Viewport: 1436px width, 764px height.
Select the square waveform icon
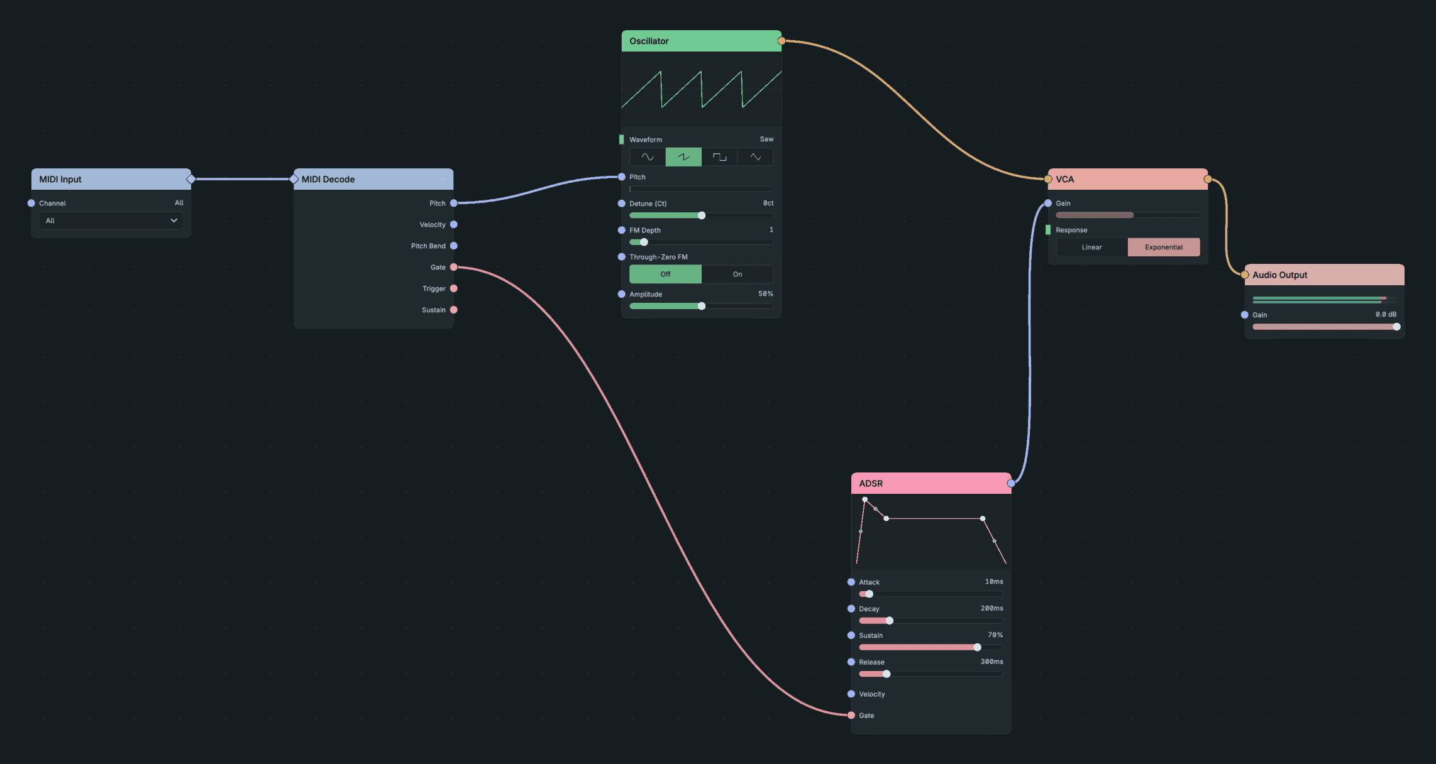[719, 157]
